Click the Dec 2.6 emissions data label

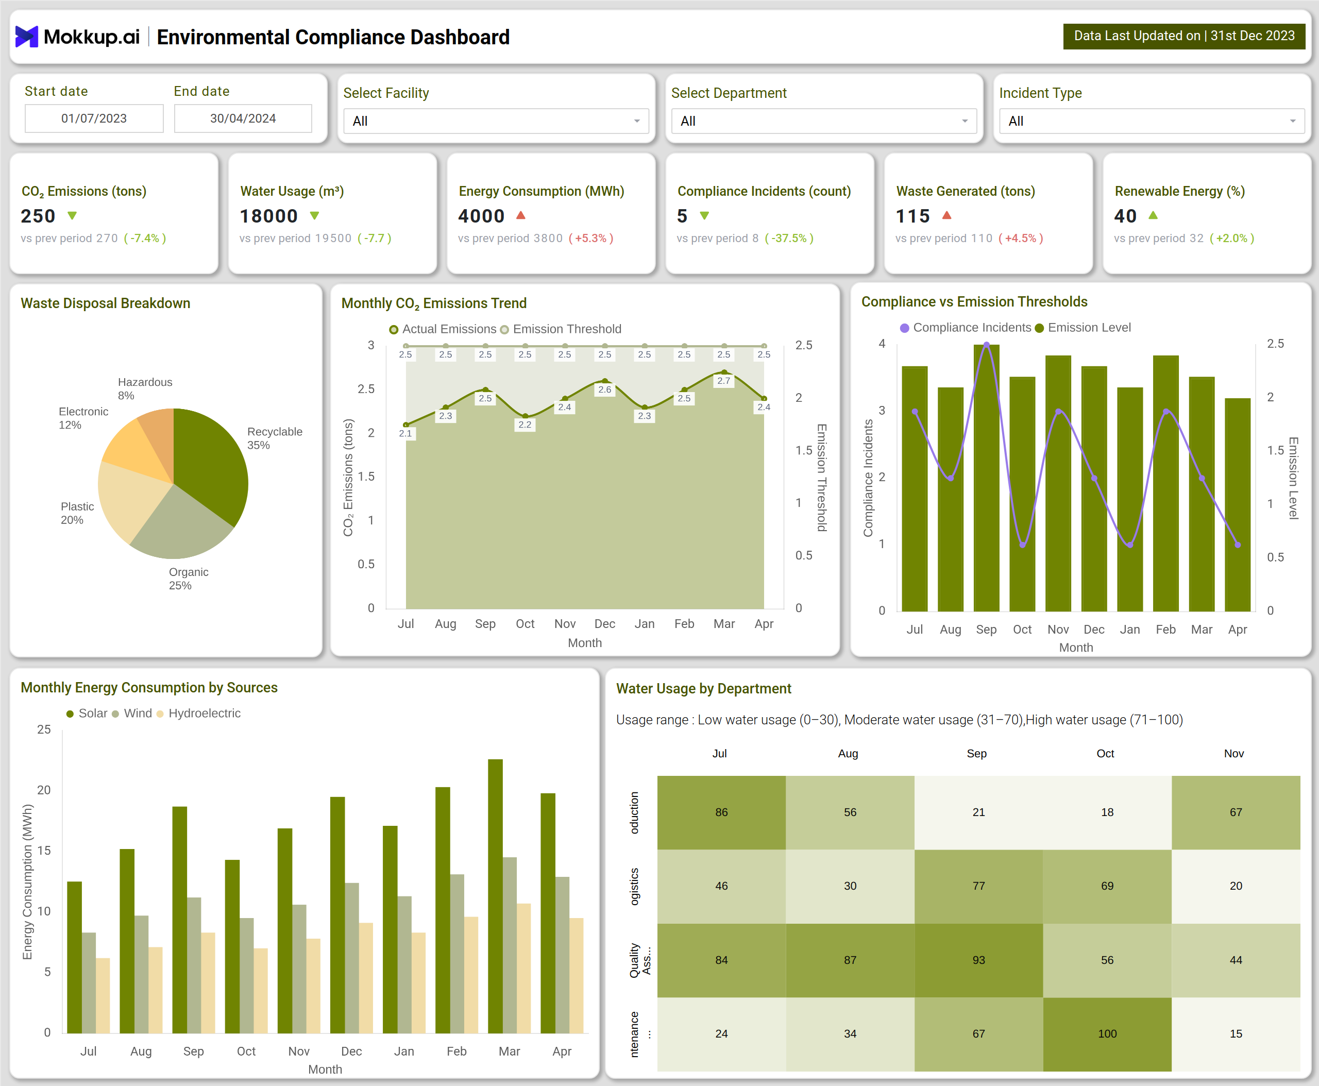coord(604,389)
